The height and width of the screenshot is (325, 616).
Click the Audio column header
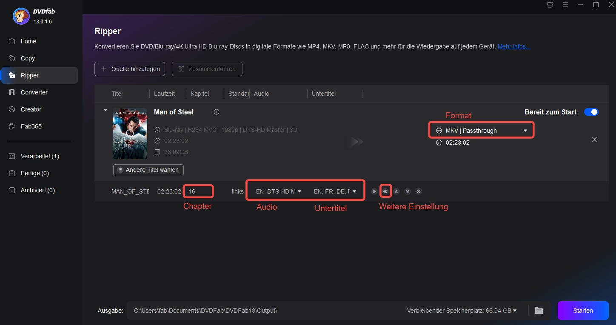click(262, 94)
